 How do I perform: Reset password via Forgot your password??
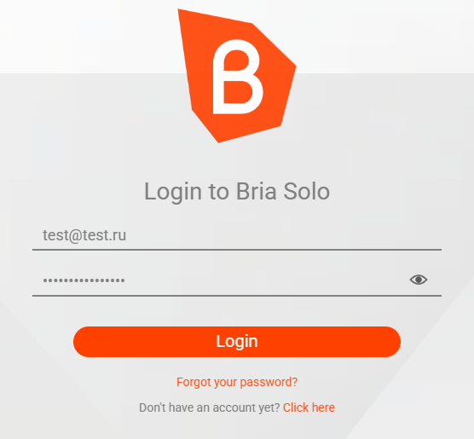(x=237, y=382)
